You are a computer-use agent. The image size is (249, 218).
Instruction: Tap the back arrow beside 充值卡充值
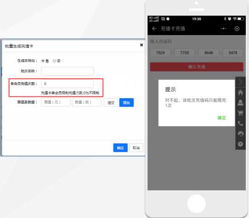click(x=154, y=29)
